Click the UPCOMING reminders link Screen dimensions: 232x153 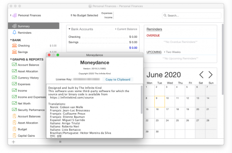[154, 52]
